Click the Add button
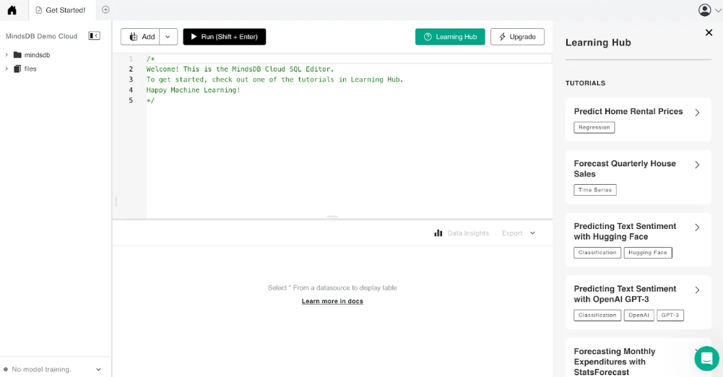This screenshot has width=723, height=377. coord(141,37)
